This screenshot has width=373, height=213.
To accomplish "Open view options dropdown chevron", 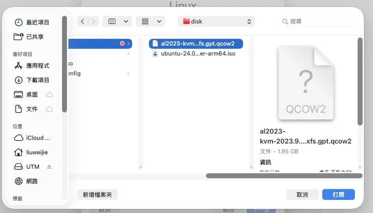I will pos(126,22).
